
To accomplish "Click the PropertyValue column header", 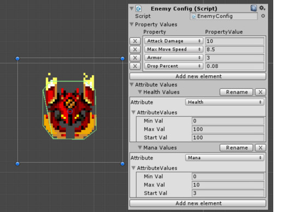I will click(x=224, y=32).
